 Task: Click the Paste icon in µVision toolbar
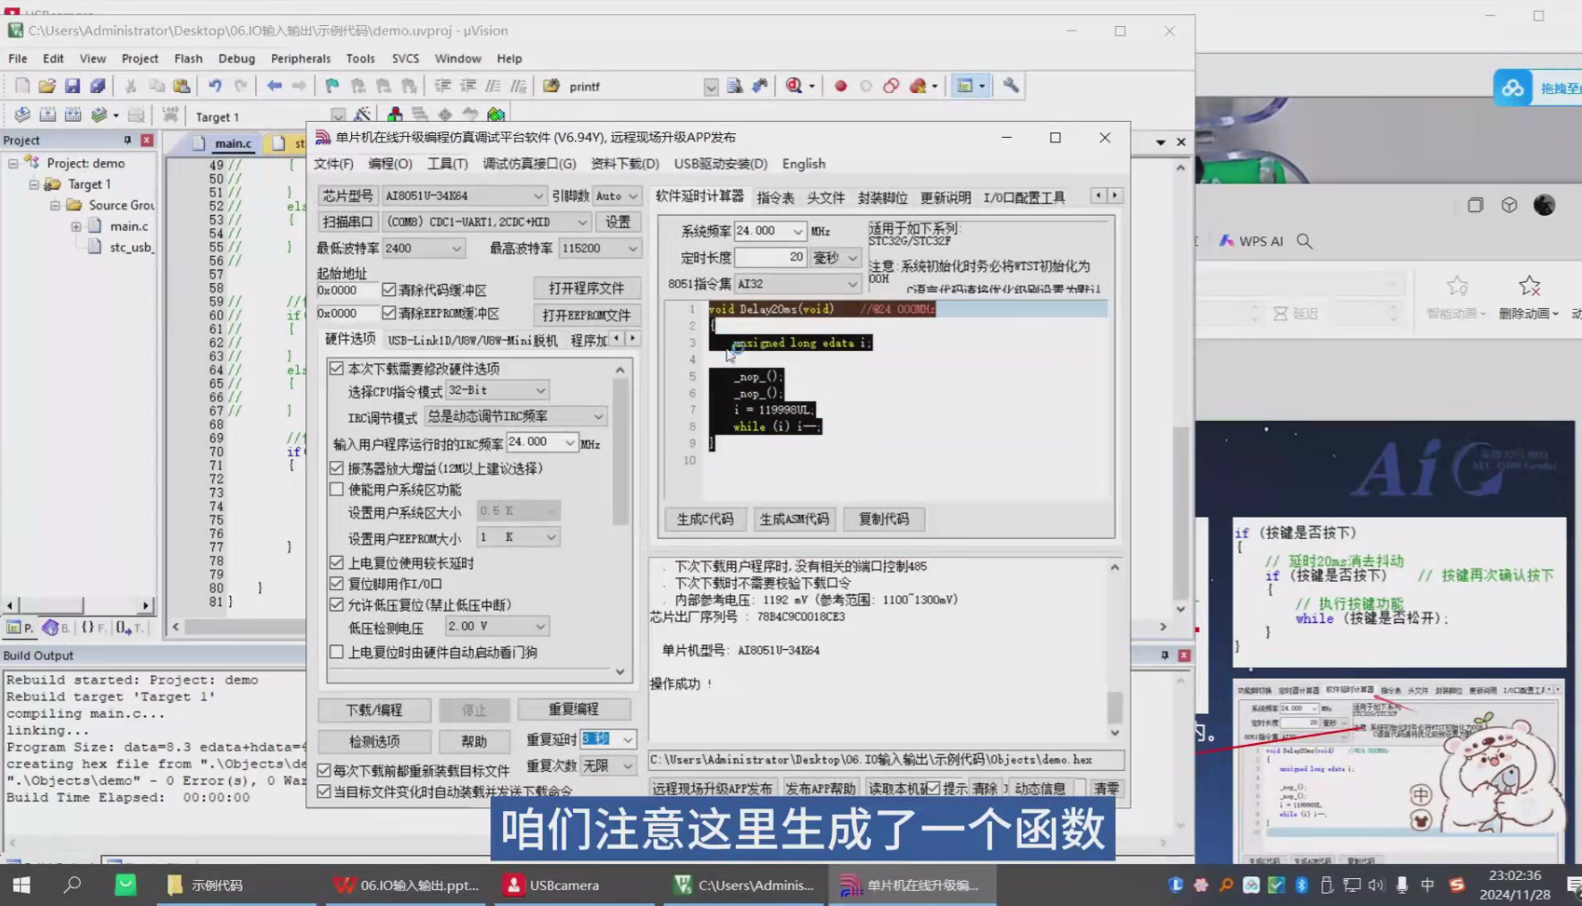point(182,86)
